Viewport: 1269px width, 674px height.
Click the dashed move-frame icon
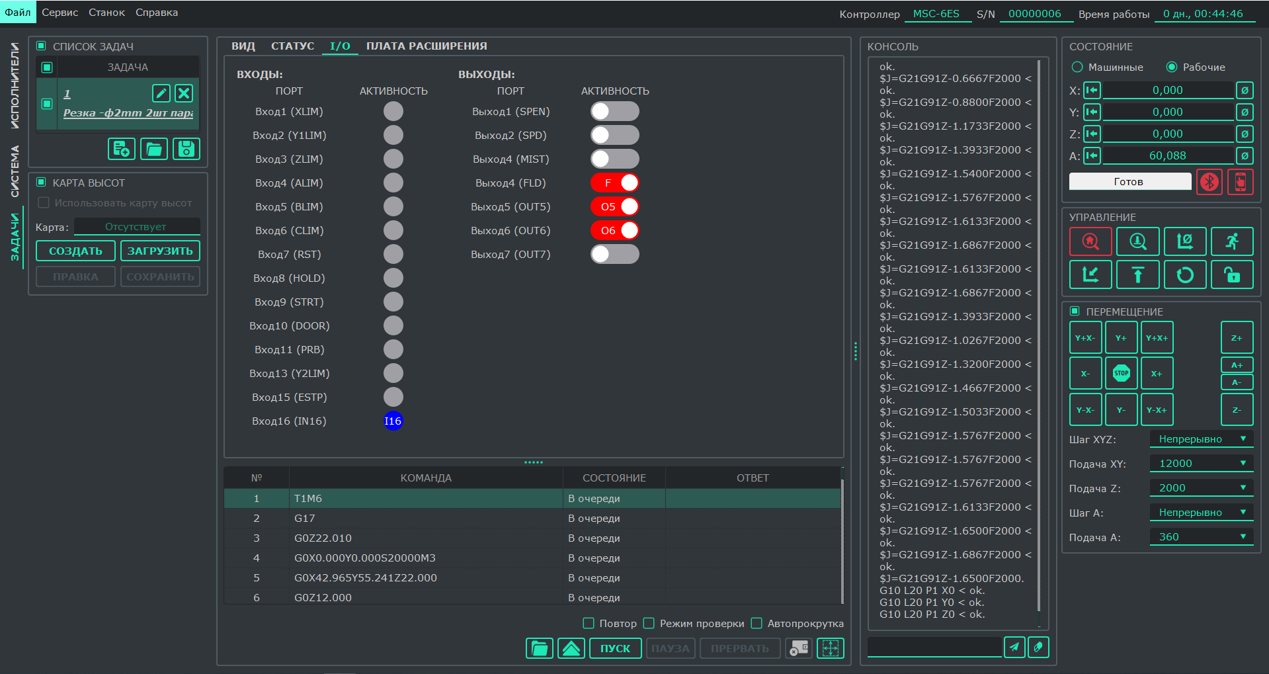(x=831, y=648)
